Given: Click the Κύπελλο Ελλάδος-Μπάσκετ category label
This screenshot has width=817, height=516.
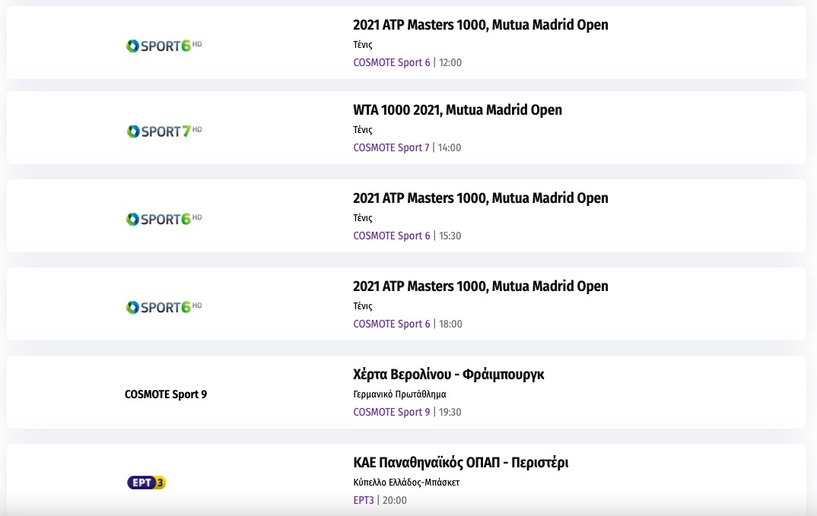Looking at the screenshot, I should [406, 483].
